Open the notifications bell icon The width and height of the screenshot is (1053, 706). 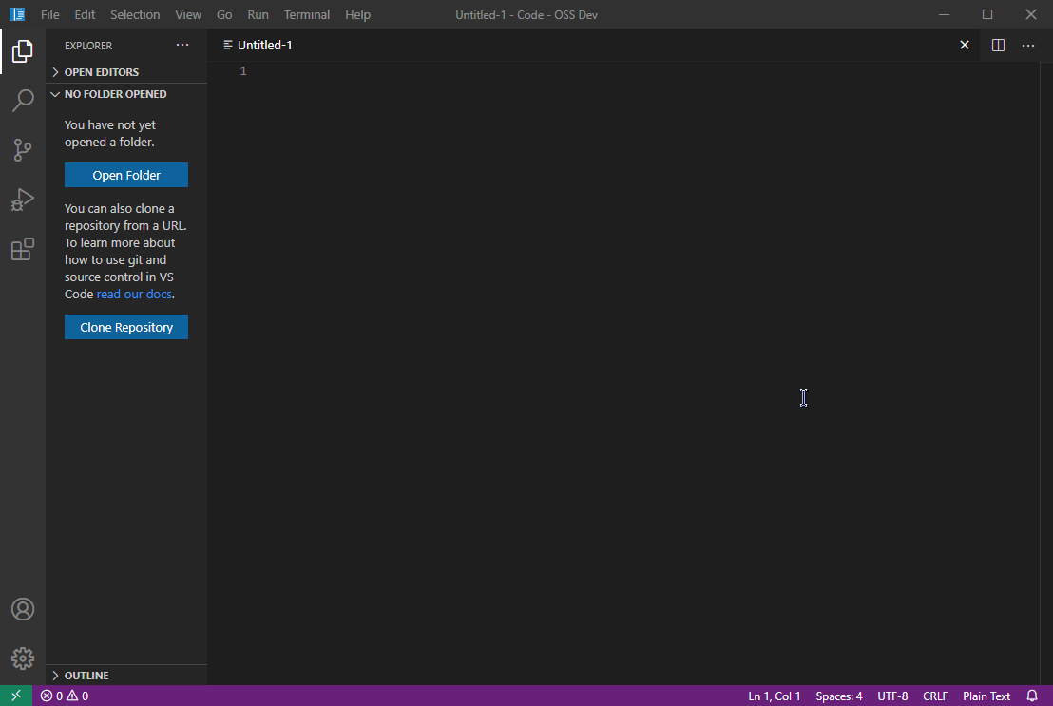(1032, 696)
